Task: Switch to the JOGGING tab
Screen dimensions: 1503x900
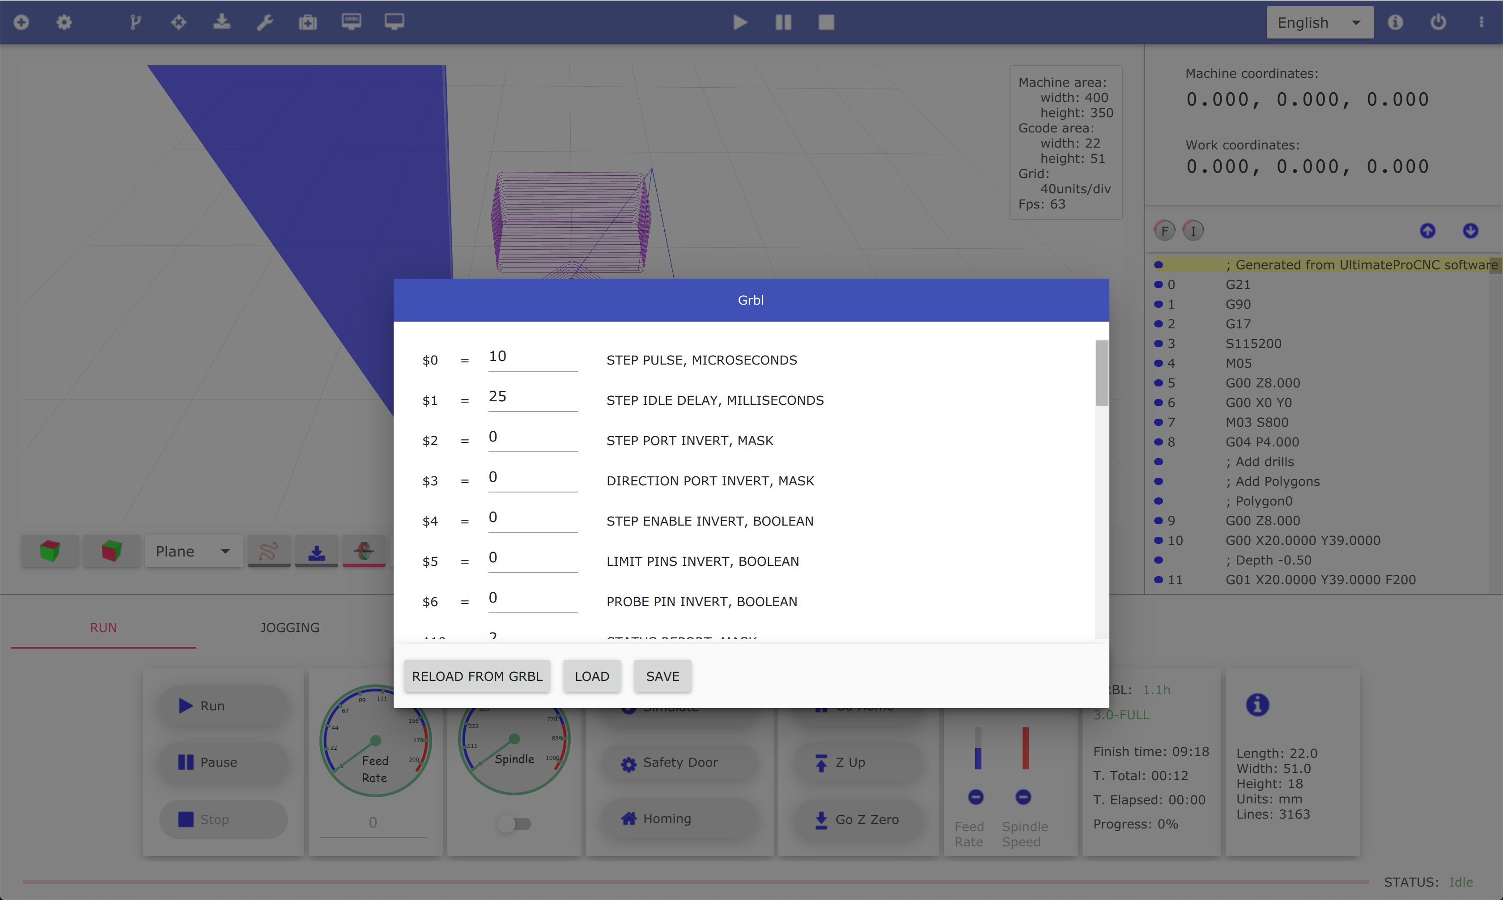Action: coord(289,628)
